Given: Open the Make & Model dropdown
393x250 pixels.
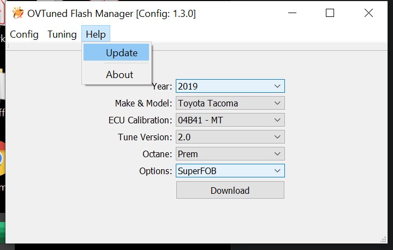Looking at the screenshot, I should tap(230, 103).
